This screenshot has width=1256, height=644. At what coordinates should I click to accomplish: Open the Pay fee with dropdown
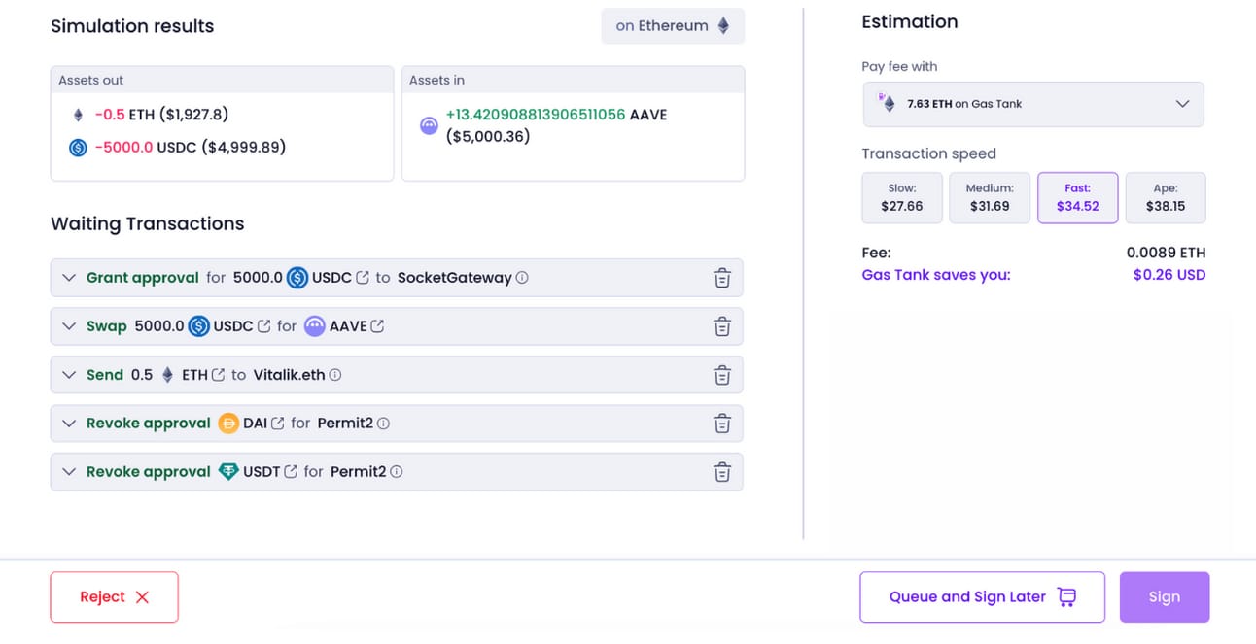click(x=1033, y=104)
